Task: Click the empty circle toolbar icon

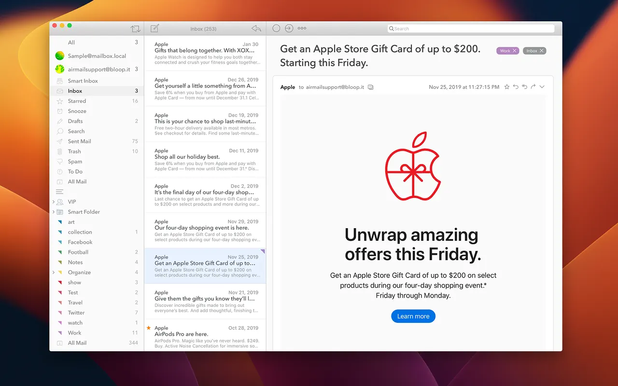Action: coord(276,28)
